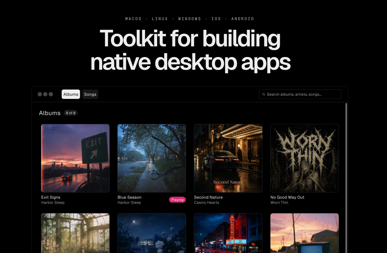Switch to the Albums tab
This screenshot has width=387, height=253.
click(70, 94)
